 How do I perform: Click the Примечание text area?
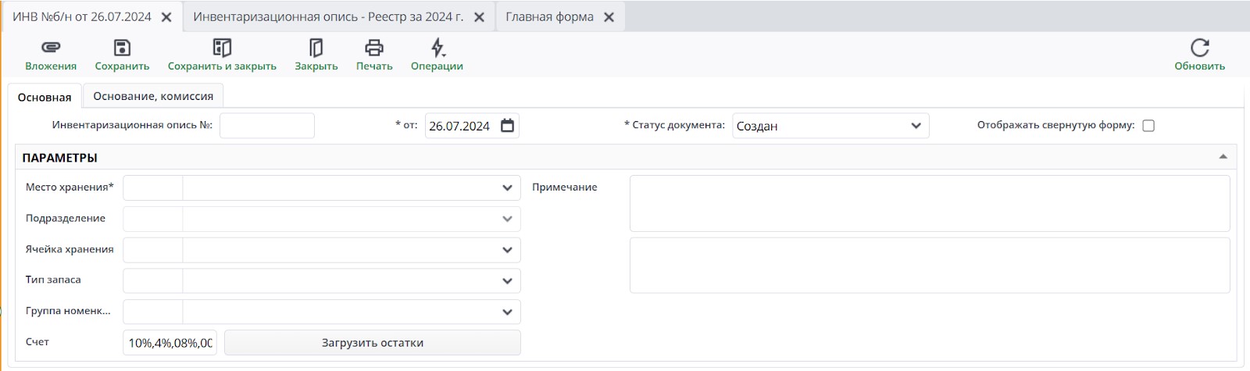coord(929,203)
